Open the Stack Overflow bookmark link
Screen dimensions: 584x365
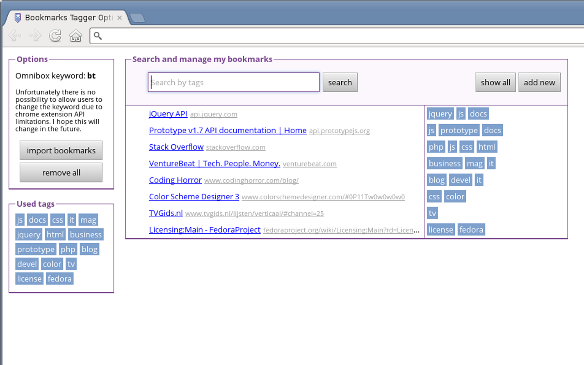(176, 147)
